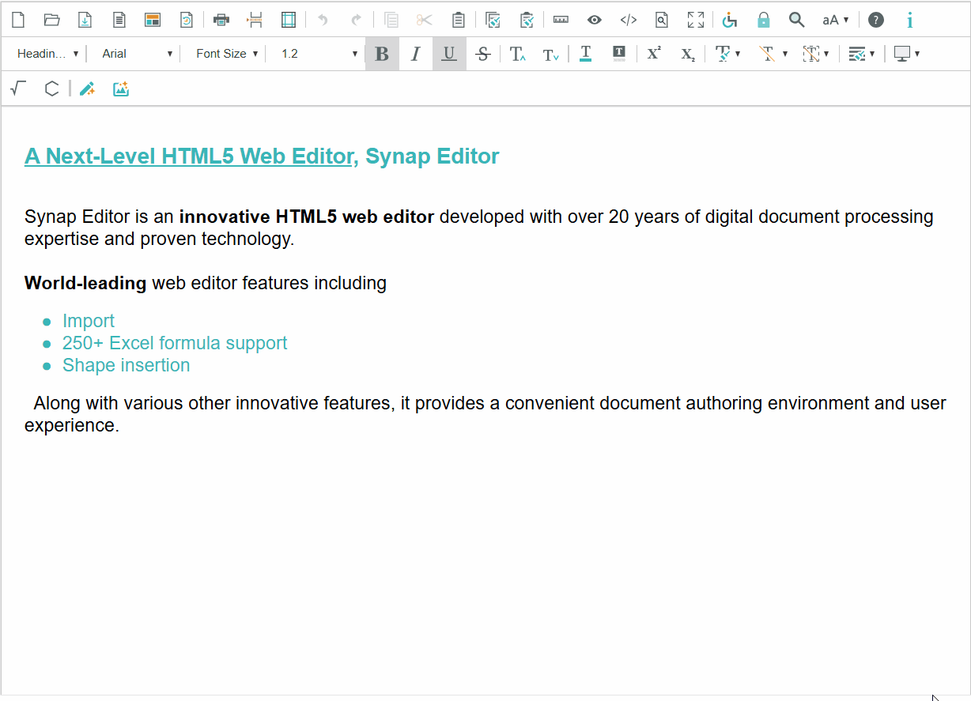Print the document with the printer icon
The image size is (971, 701).
[x=221, y=20]
